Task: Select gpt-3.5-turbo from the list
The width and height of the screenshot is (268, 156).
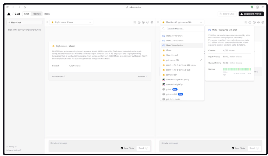Action: [182, 99]
